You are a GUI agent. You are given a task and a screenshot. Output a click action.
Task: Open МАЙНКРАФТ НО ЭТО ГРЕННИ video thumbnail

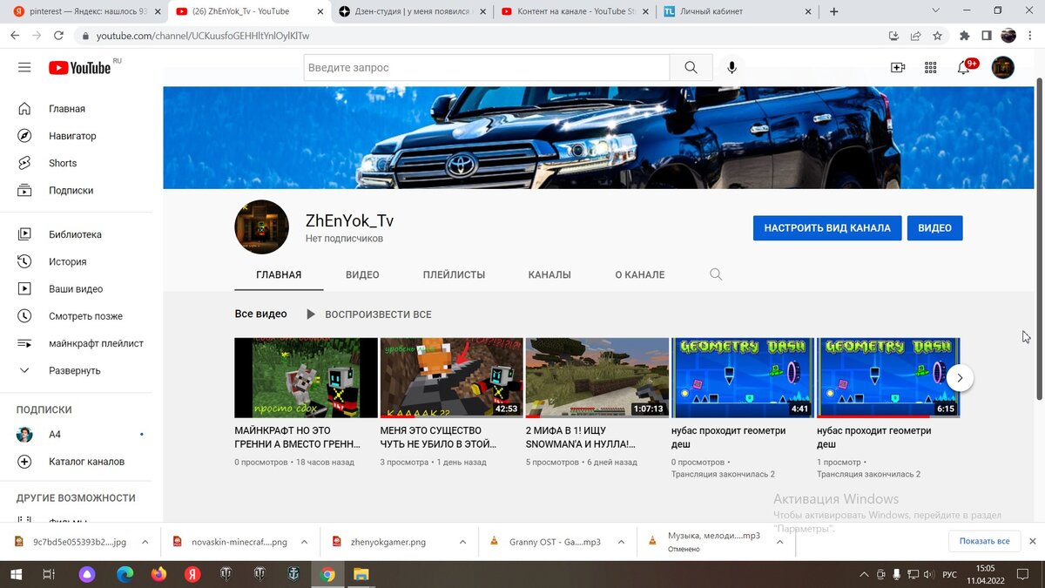point(306,378)
